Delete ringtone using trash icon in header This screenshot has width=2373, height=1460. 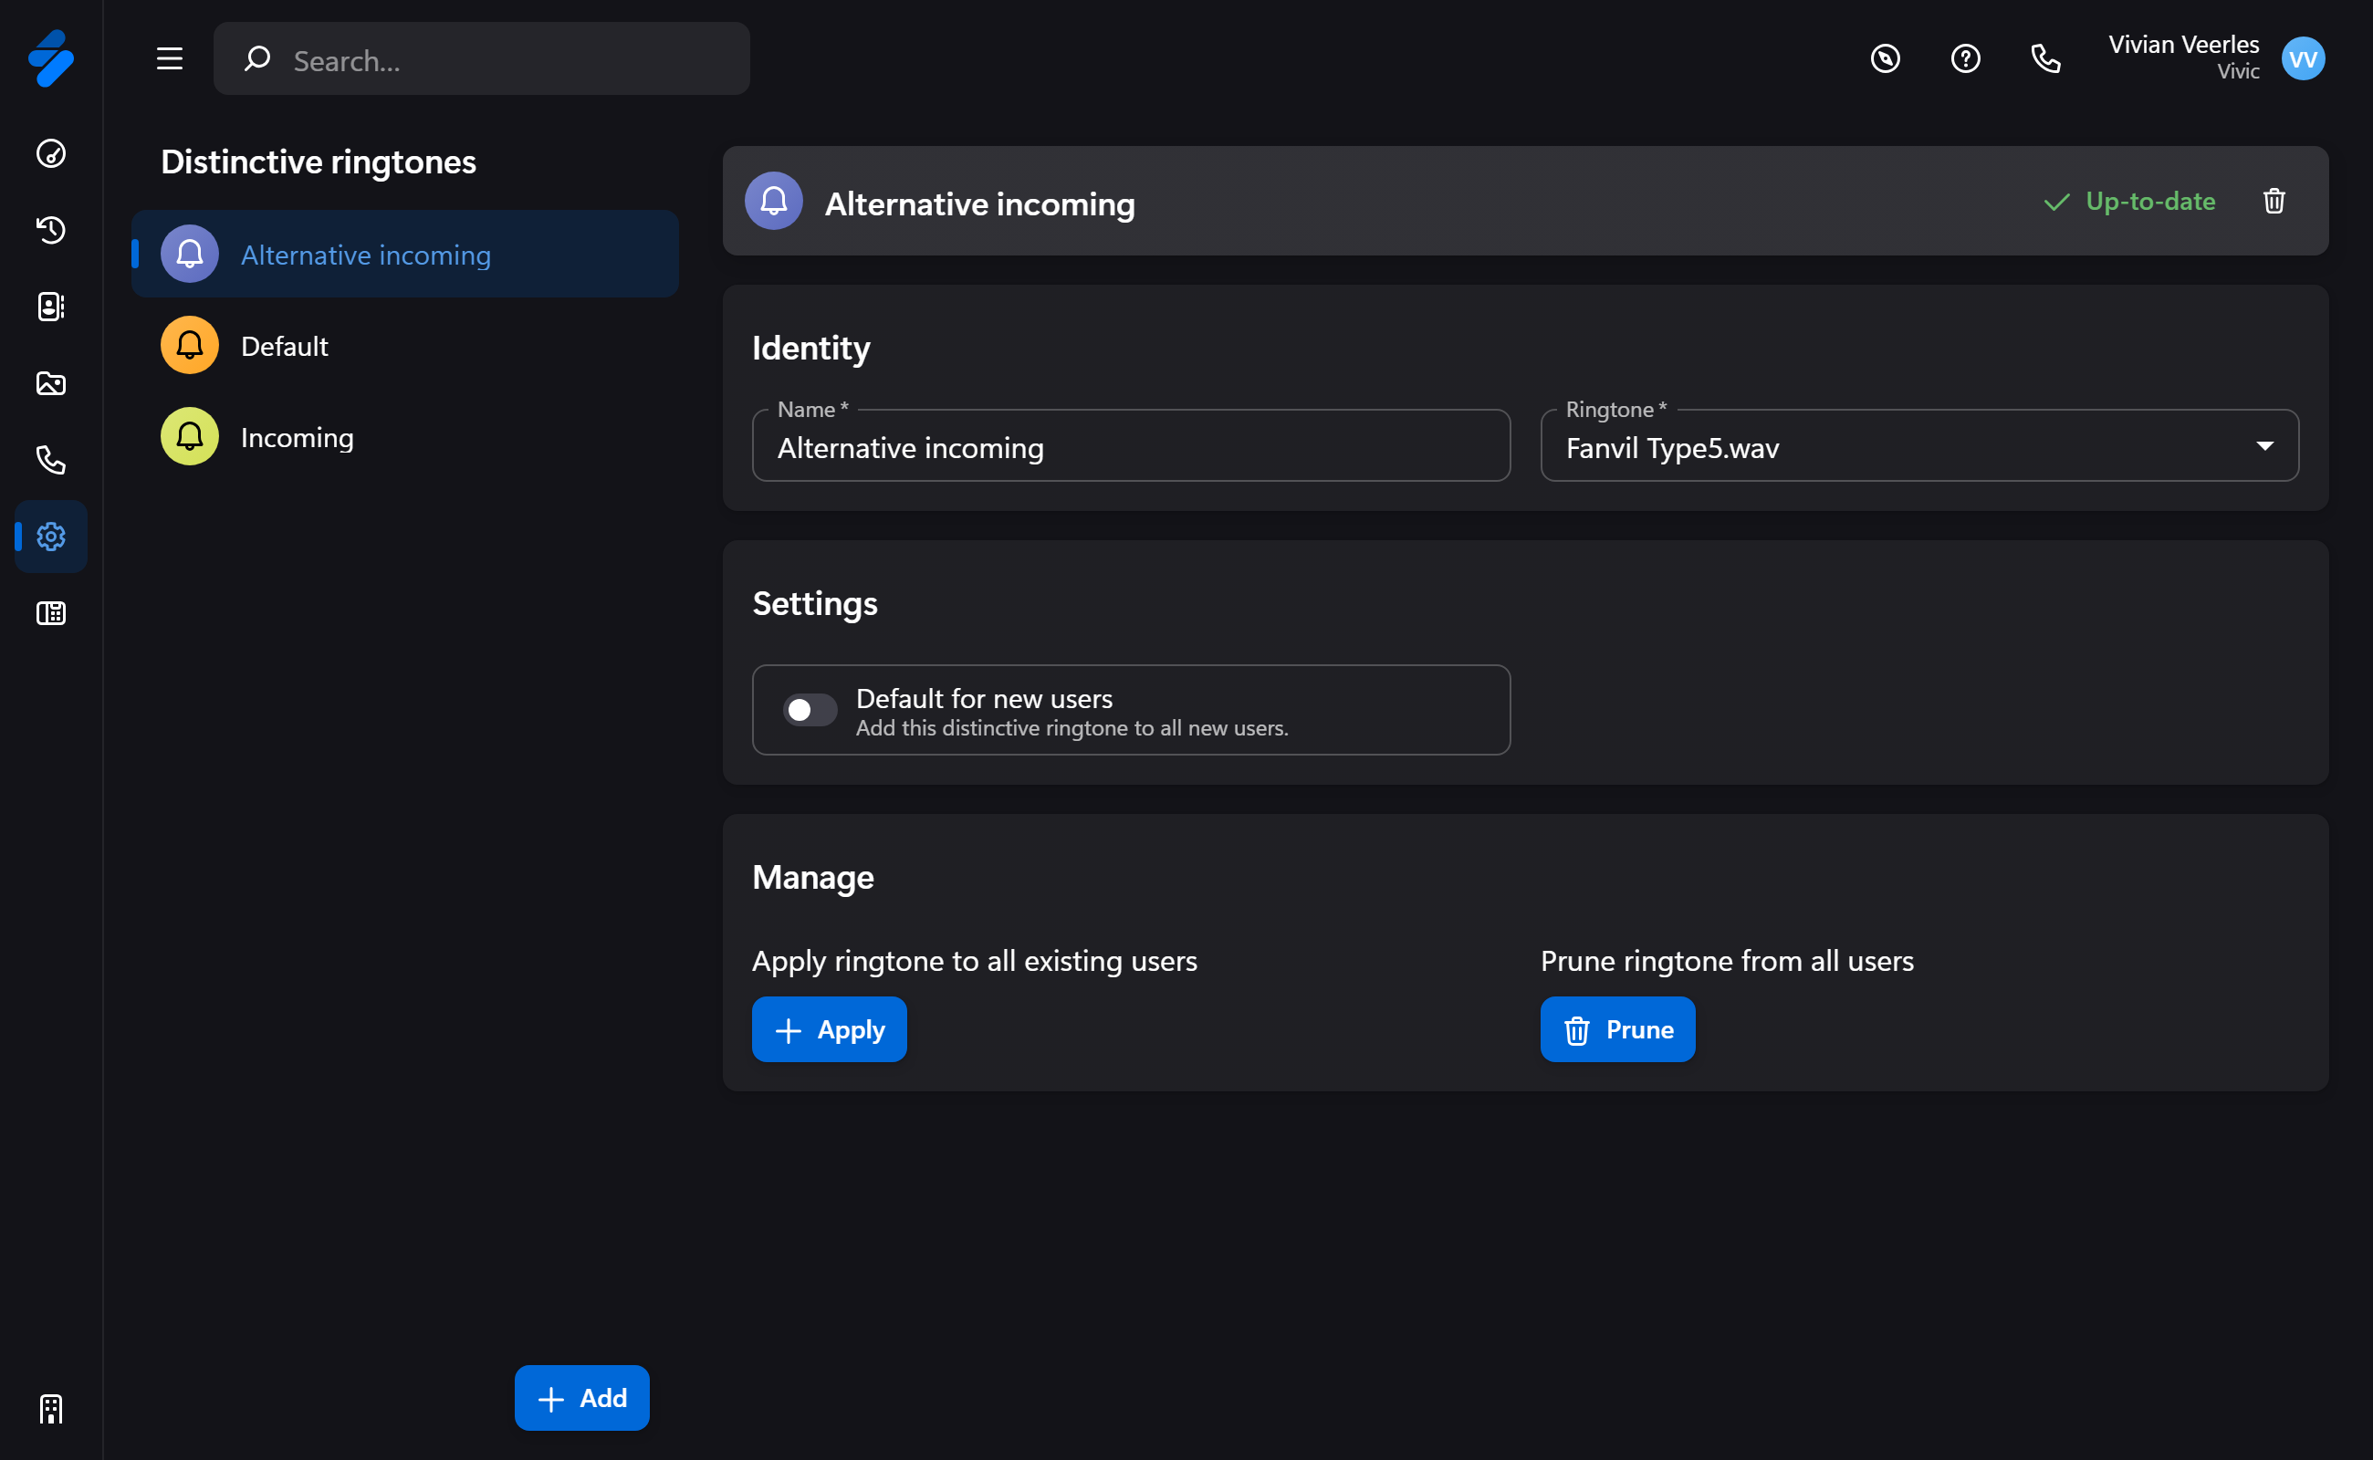tap(2274, 201)
